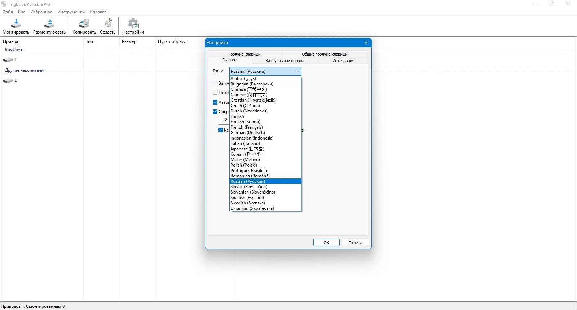Choose Spanish (Español) from the language list
577x310 pixels.
[265, 198]
